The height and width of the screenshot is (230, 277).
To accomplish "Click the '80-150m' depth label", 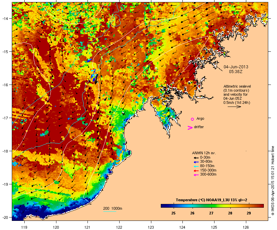I will (207, 166).
